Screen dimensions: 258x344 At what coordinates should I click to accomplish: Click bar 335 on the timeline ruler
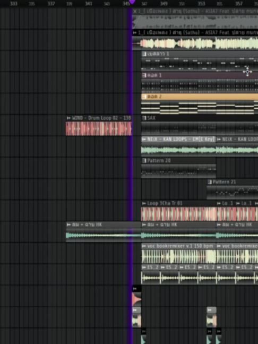coord(32,4)
